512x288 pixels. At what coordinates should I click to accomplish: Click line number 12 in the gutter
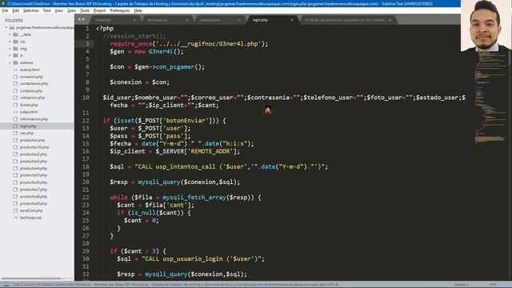click(x=86, y=121)
